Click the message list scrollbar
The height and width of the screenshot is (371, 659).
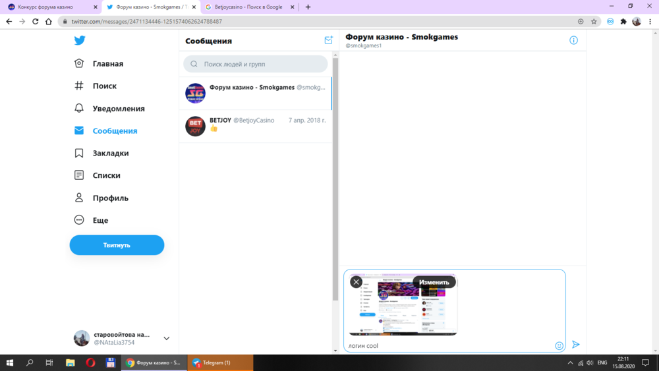(x=335, y=181)
